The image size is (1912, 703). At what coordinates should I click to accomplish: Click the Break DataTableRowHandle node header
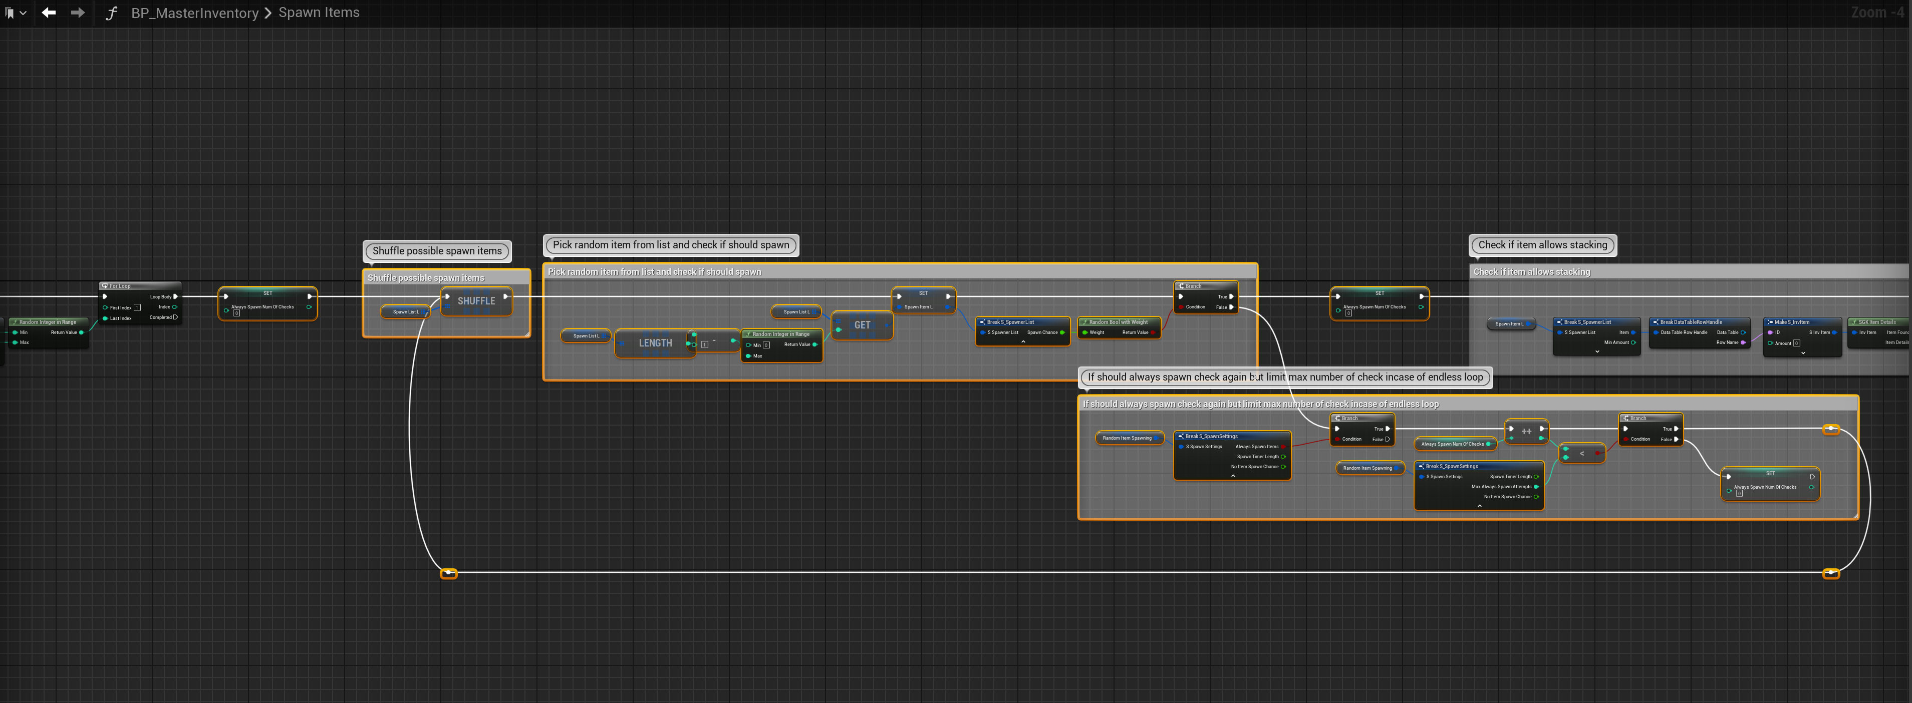point(1691,322)
